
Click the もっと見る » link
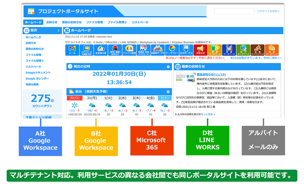(x=208, y=114)
